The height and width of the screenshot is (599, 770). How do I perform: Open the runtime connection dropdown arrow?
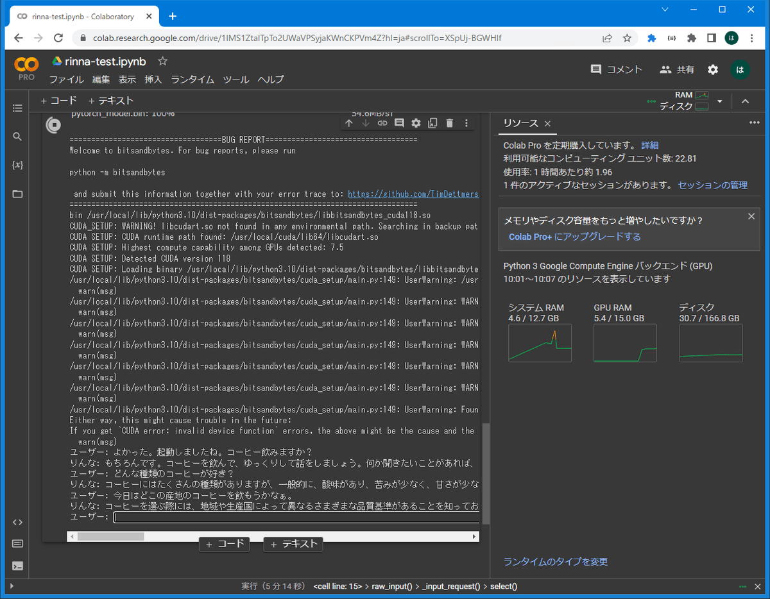click(x=719, y=101)
